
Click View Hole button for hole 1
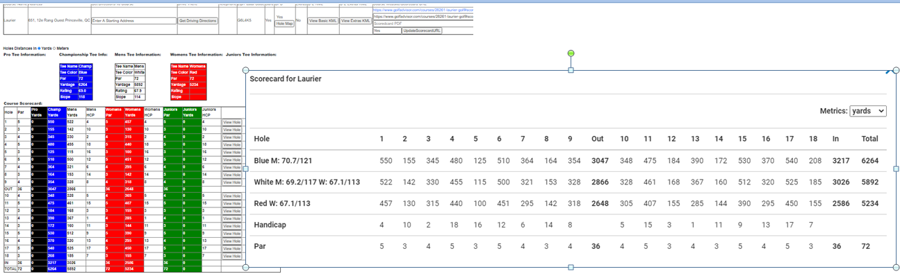[231, 121]
